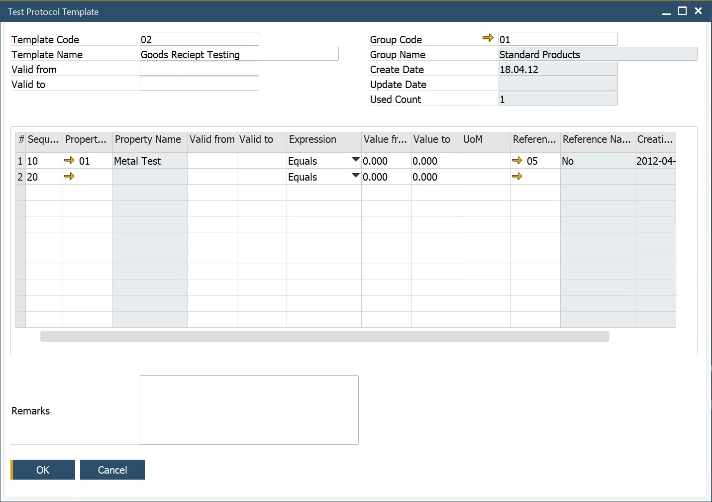This screenshot has width=712, height=502.
Task: Click the Group Code link arrow
Action: [x=488, y=38]
